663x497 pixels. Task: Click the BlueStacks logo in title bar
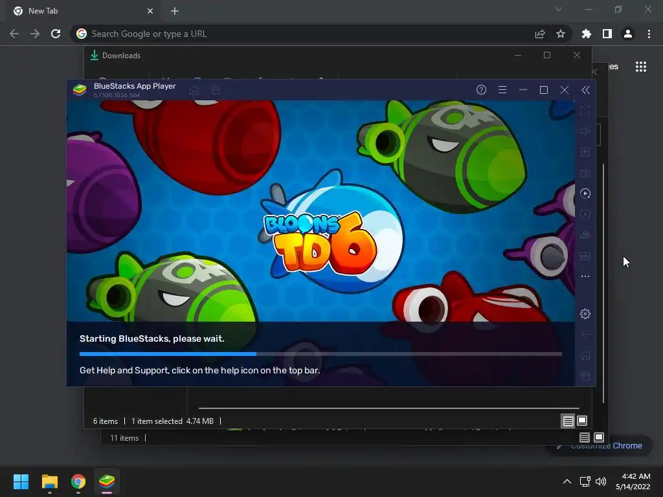click(x=80, y=89)
